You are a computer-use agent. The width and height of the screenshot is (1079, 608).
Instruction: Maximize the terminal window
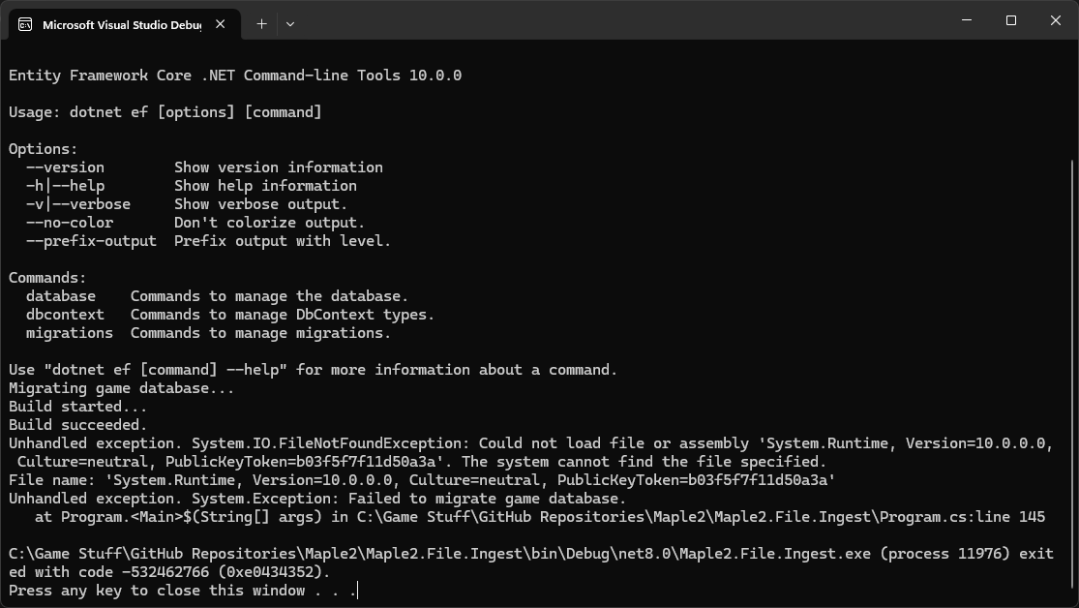pos(1011,20)
